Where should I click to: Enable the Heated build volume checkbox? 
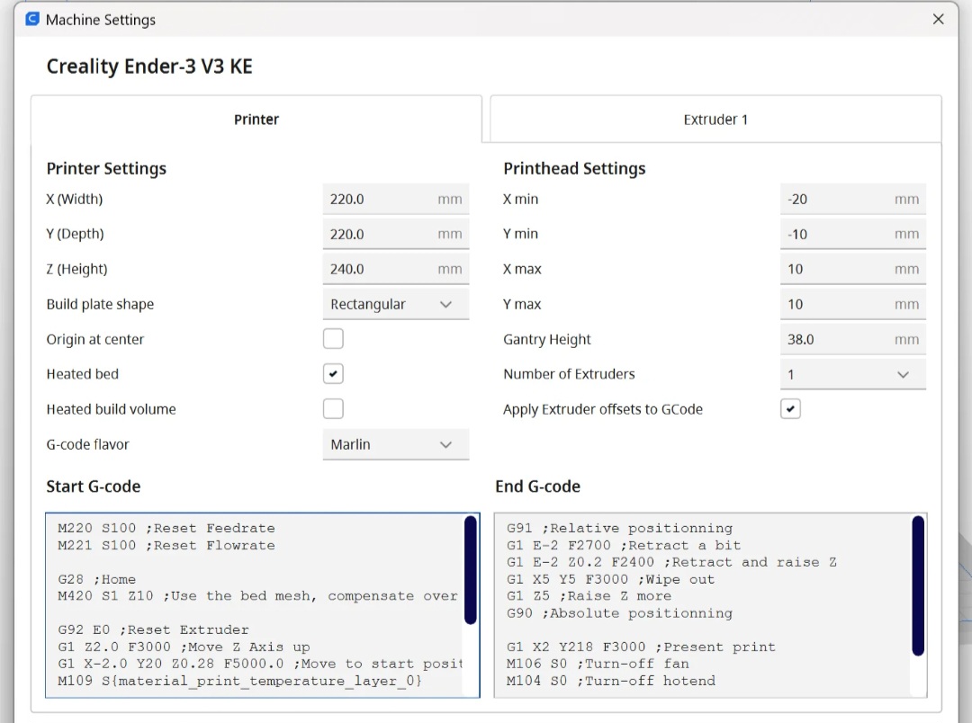pos(333,409)
